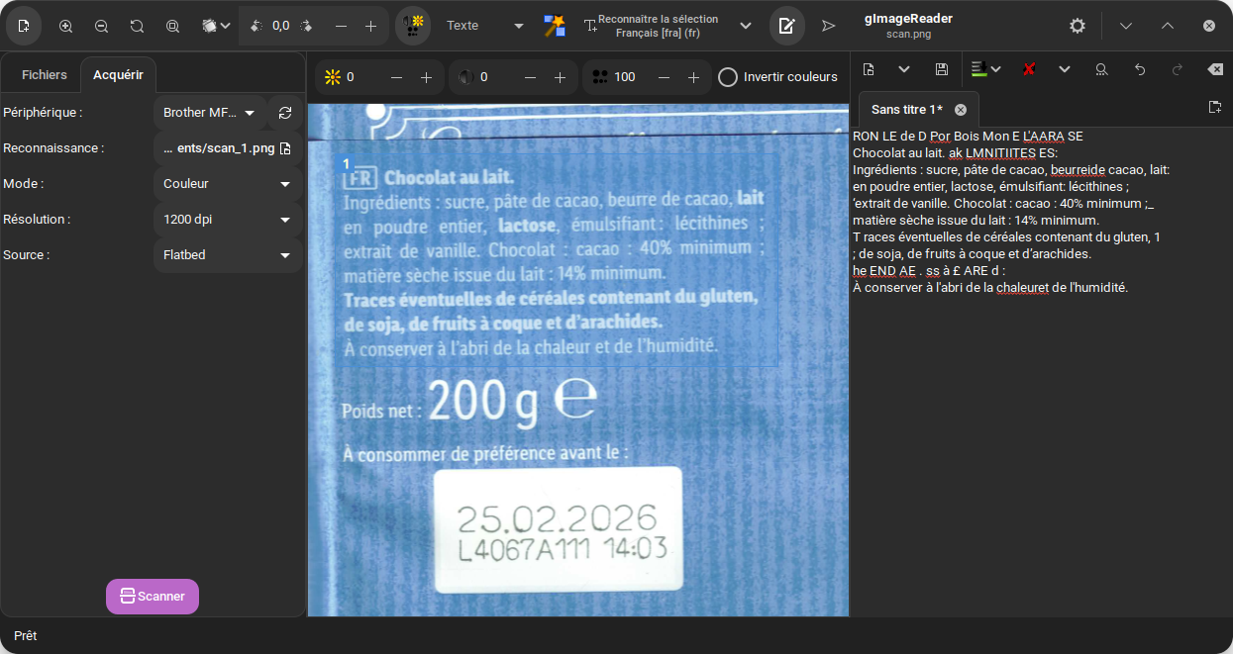Toggle the image controls button
1233x654 pixels.
[413, 26]
